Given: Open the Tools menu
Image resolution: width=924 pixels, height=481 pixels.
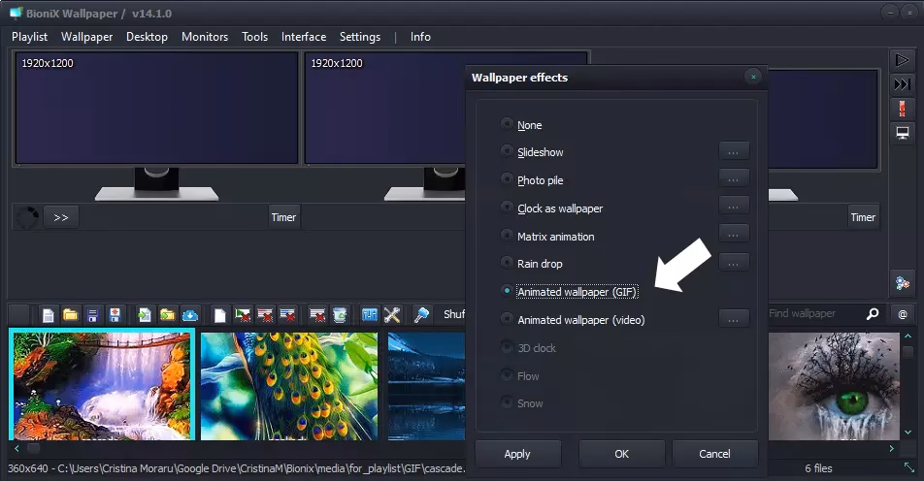Looking at the screenshot, I should click(254, 37).
